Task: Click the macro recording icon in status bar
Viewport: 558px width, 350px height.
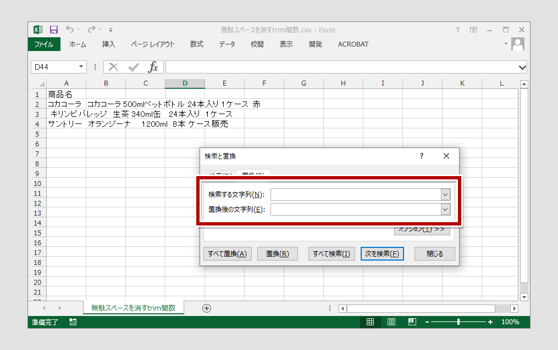Action: tap(73, 322)
